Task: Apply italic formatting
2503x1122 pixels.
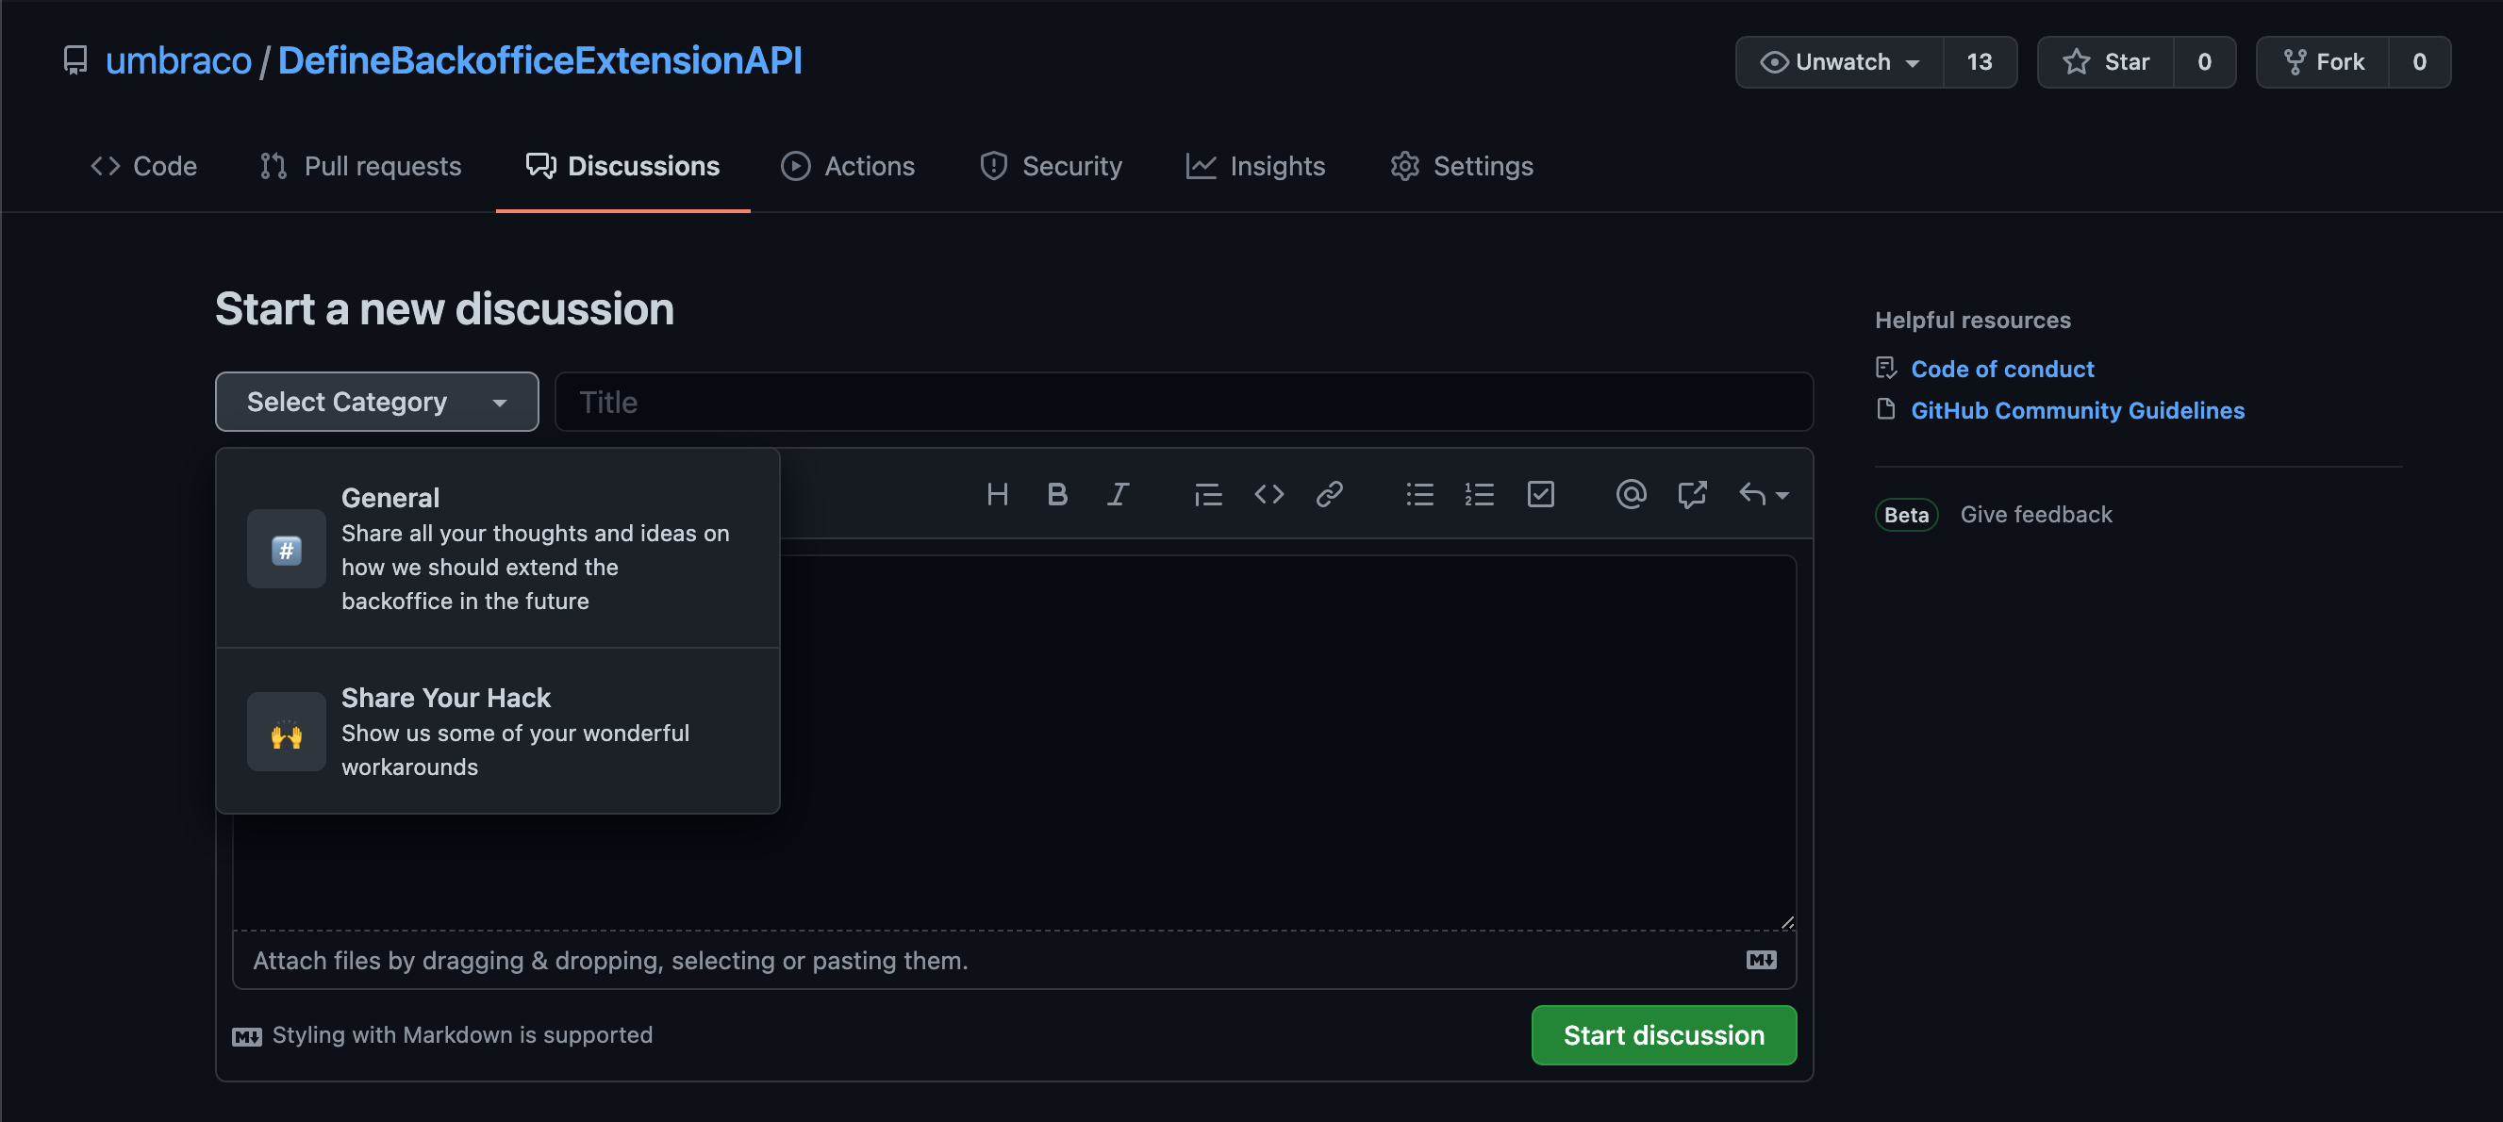Action: [1118, 494]
